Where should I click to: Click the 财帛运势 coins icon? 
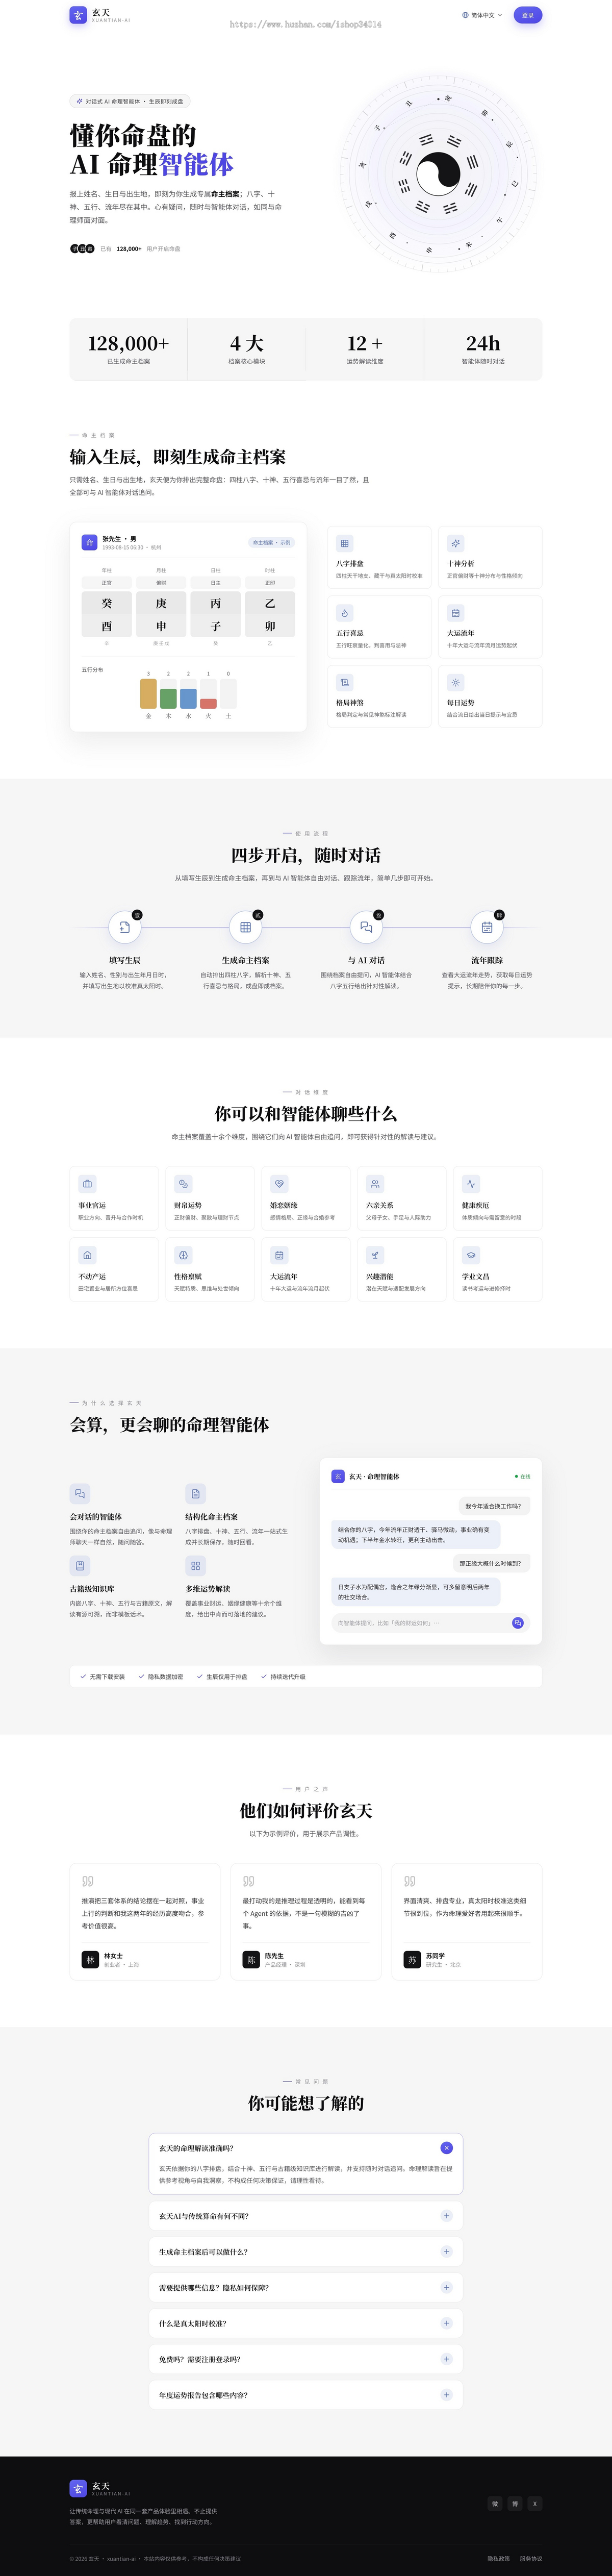point(183,1184)
